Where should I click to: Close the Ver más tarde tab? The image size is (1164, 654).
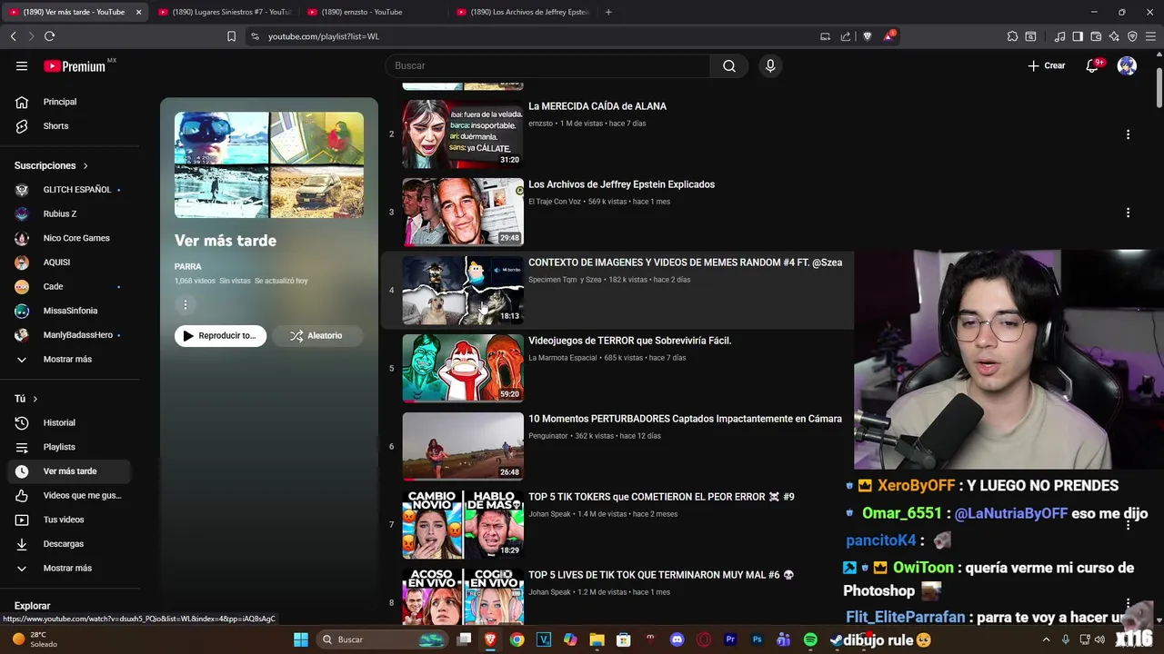[x=138, y=12]
